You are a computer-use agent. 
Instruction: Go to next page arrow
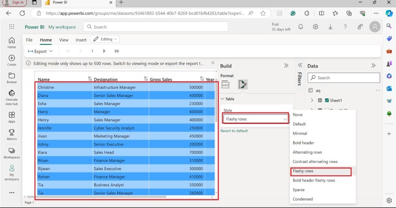[104, 51]
